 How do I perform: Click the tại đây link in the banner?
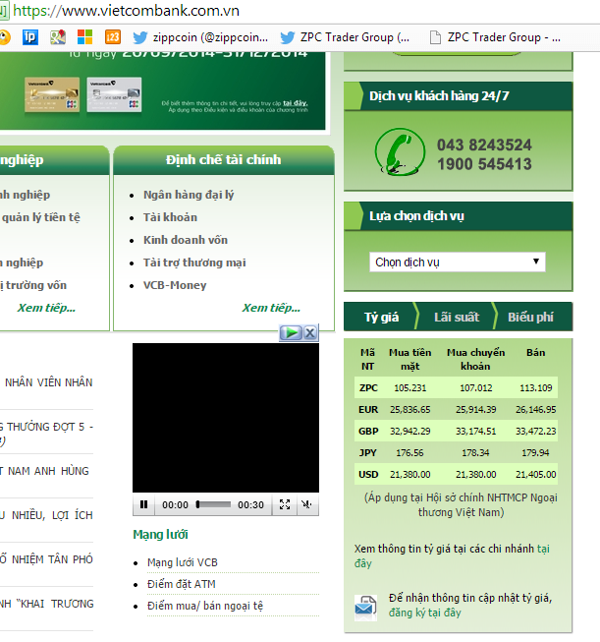(296, 103)
